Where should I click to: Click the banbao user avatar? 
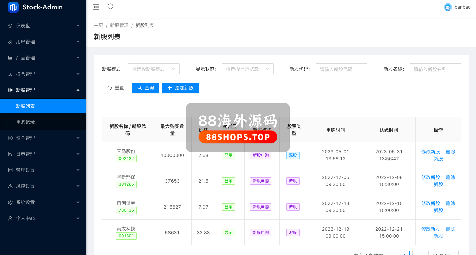click(448, 7)
